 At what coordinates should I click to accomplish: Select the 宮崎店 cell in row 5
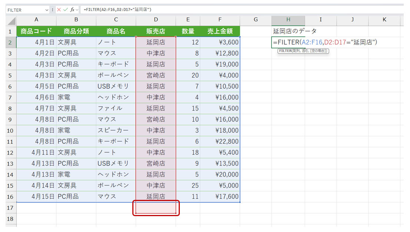click(x=156, y=75)
